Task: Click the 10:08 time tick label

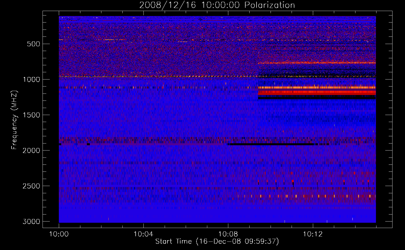Action: pos(228,234)
